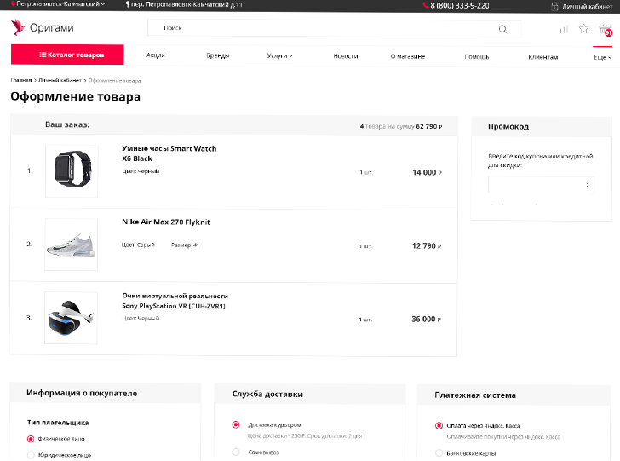Open the Бренды menu item

point(217,55)
